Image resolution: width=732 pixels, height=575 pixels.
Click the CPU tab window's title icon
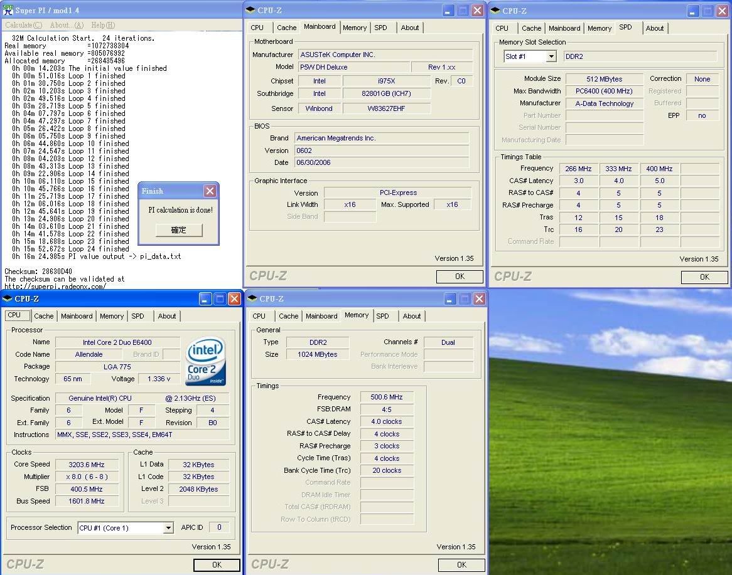pos(8,299)
